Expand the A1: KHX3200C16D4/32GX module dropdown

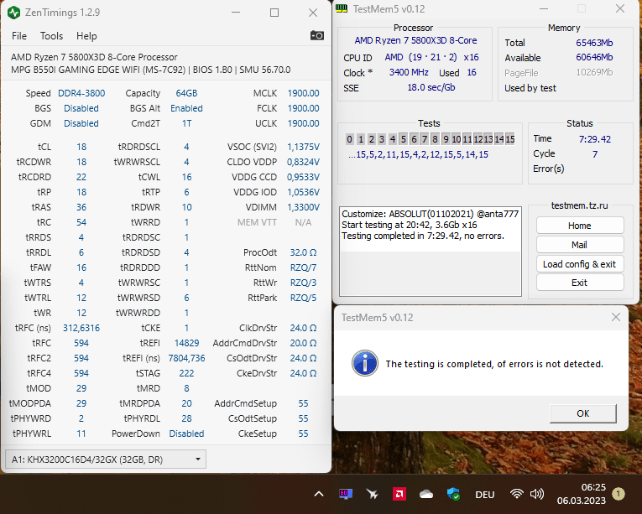(105, 459)
